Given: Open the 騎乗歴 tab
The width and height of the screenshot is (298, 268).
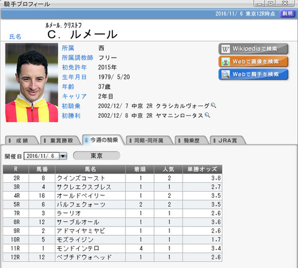Looking at the screenshot, I should 191,140.
